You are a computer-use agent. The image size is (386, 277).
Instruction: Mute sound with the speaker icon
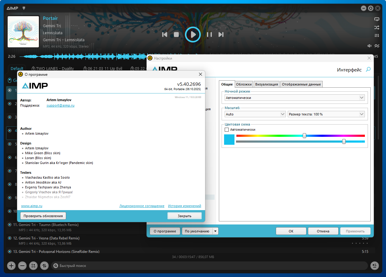[x=369, y=46]
